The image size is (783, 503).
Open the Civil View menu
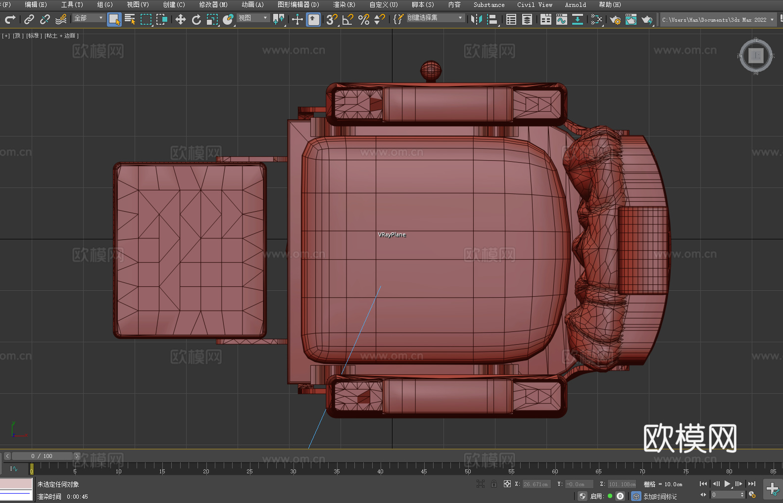click(535, 4)
